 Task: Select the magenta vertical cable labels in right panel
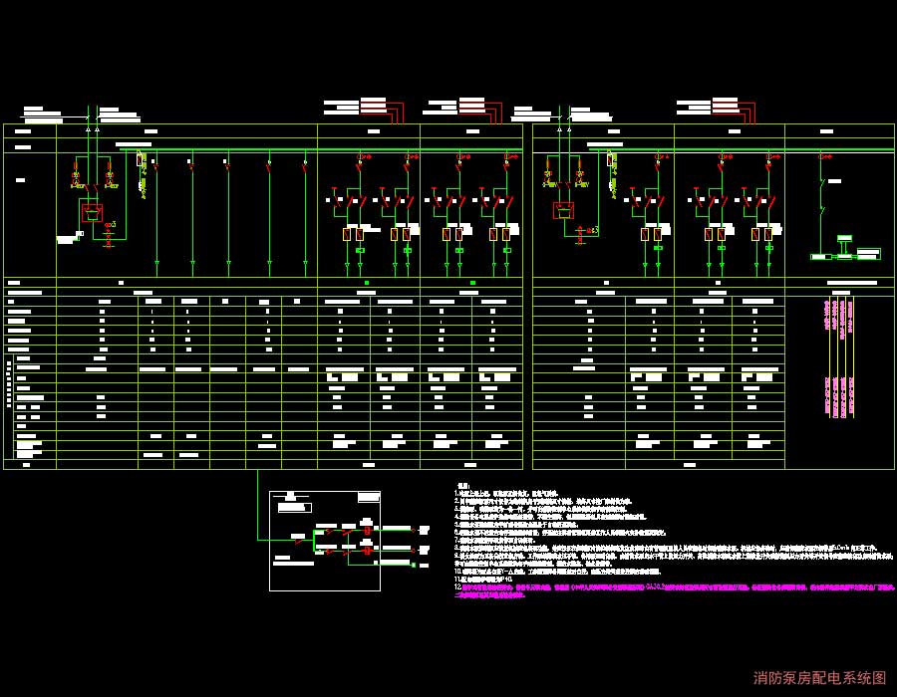[838, 358]
